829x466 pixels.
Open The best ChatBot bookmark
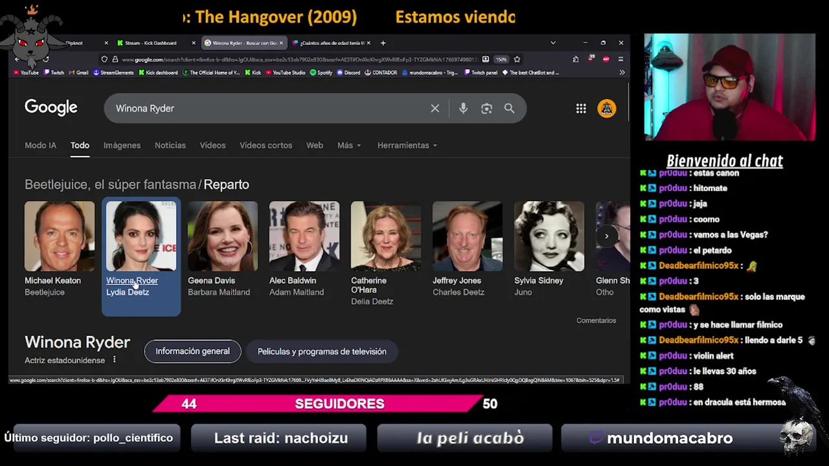[x=530, y=72]
